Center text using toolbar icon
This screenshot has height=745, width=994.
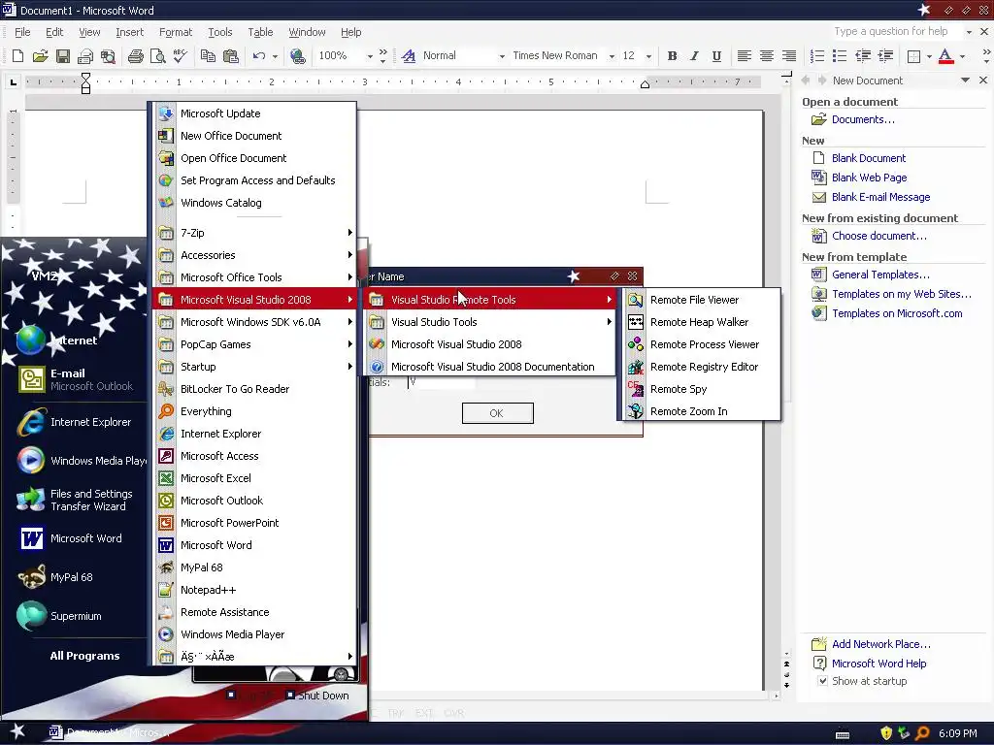767,55
